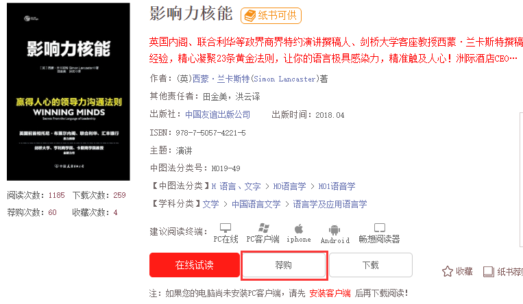
Task: Select the Android robot icon
Action: point(335,229)
